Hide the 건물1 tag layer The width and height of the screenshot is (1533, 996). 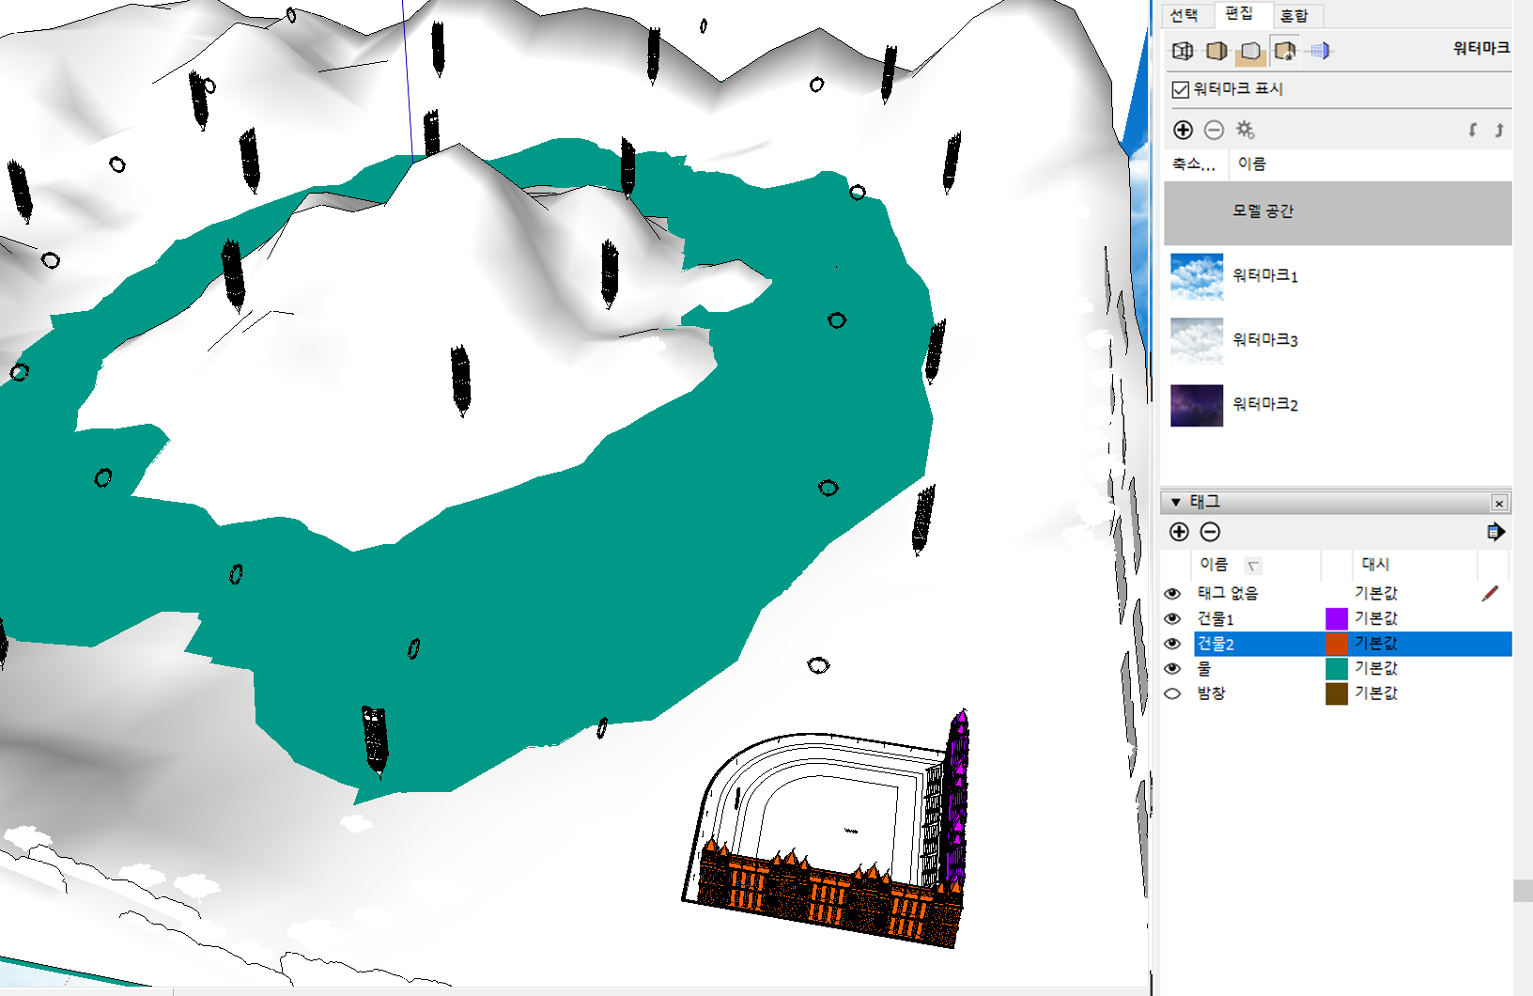(x=1172, y=618)
